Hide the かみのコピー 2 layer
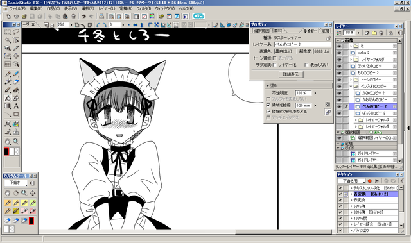This screenshot has width=411, height=243. coord(339,93)
